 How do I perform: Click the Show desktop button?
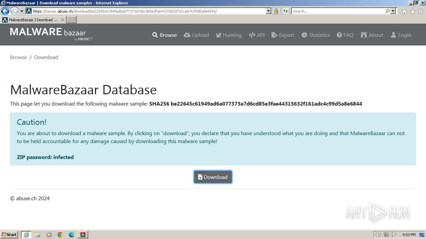pyautogui.click(x=422, y=235)
